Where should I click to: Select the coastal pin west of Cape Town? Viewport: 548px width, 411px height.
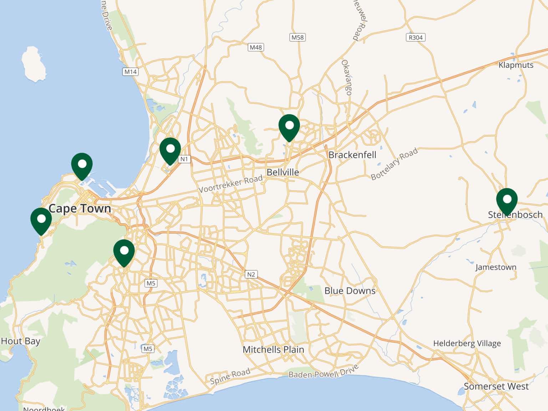[x=41, y=220]
